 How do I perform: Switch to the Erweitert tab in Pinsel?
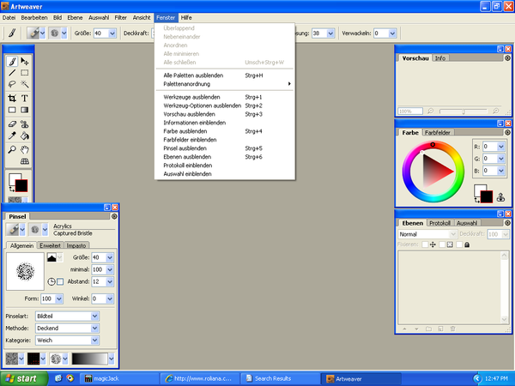50,245
